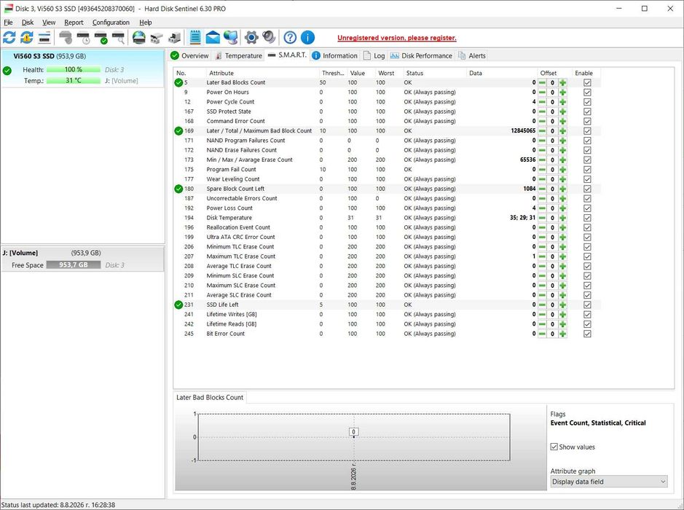
Task: Toggle Enable checkbox for SSD Life Left
Action: pyautogui.click(x=587, y=305)
